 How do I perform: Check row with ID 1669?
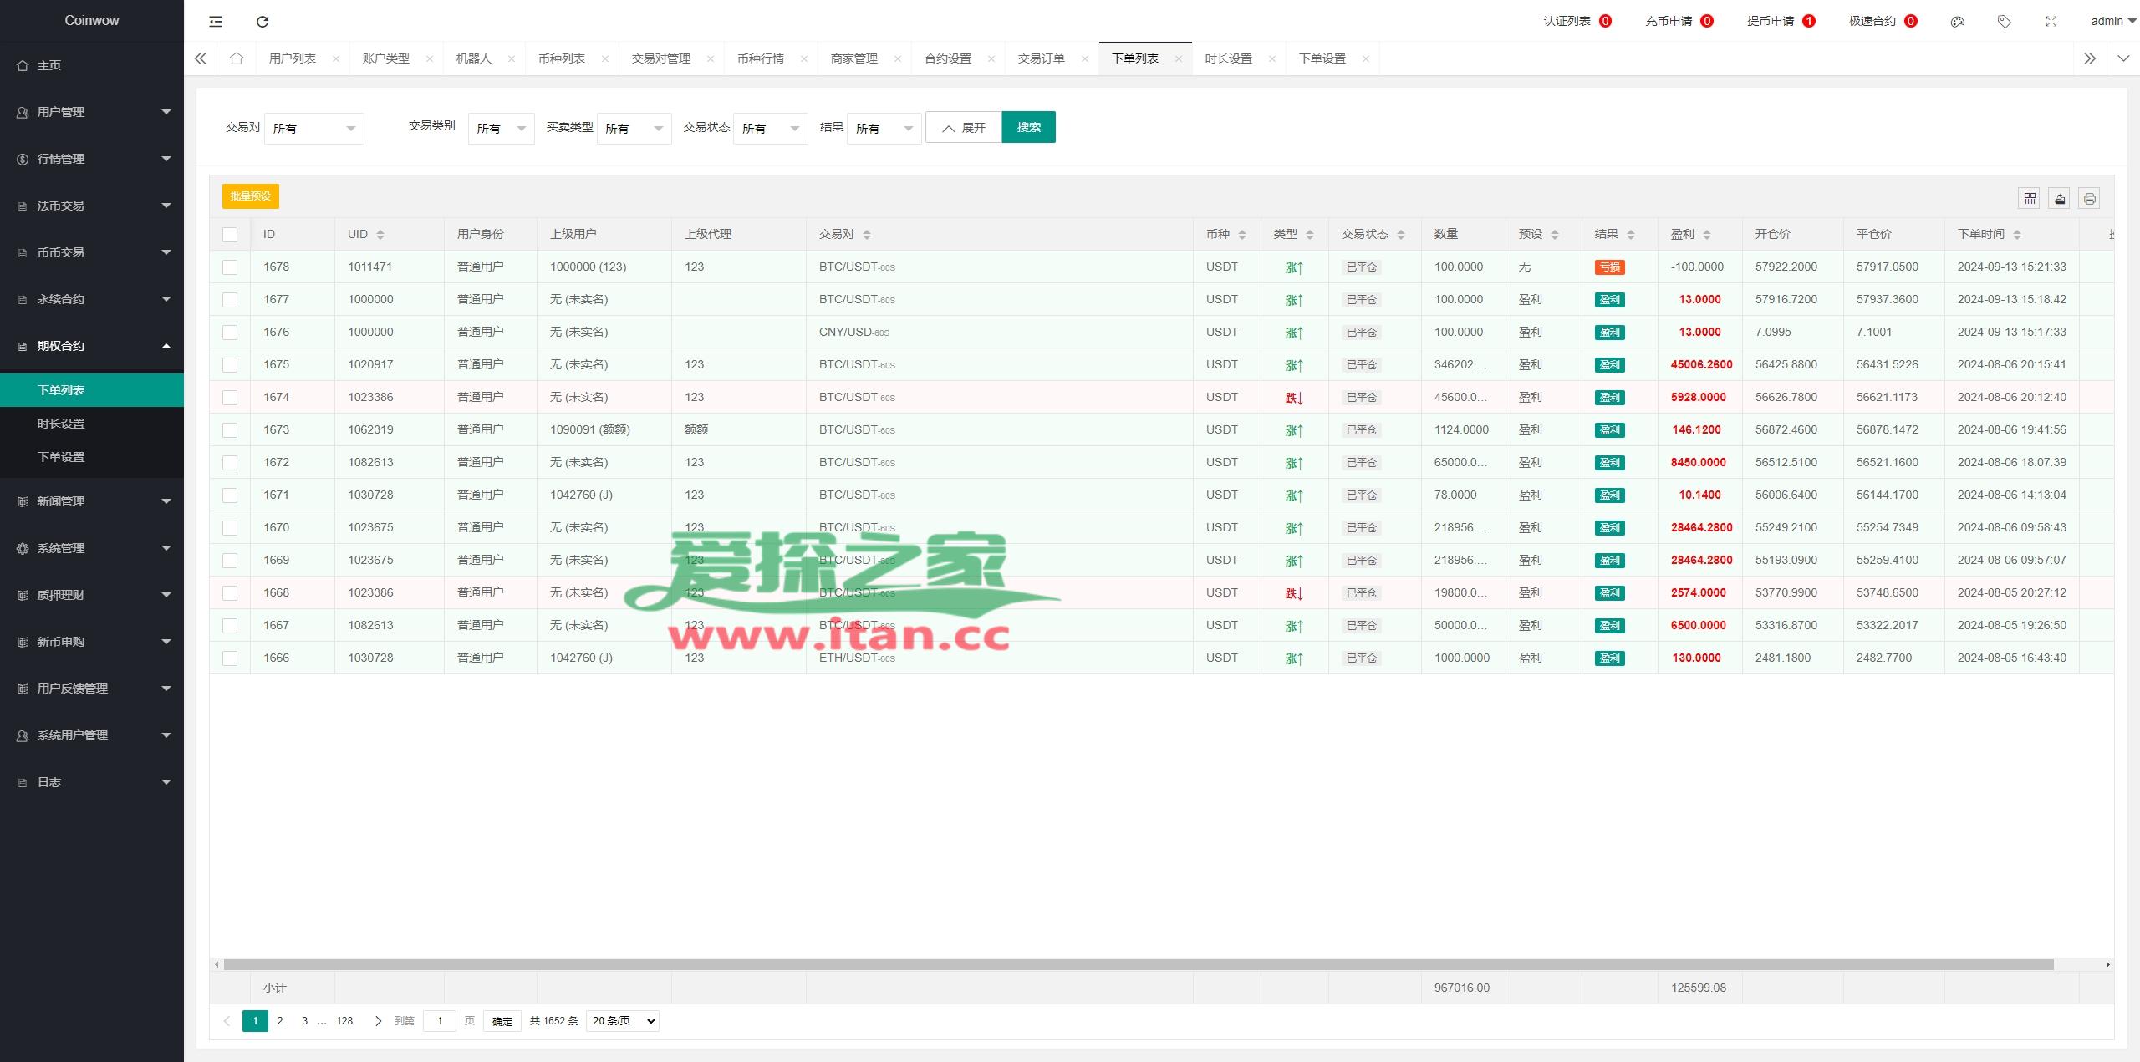[230, 561]
